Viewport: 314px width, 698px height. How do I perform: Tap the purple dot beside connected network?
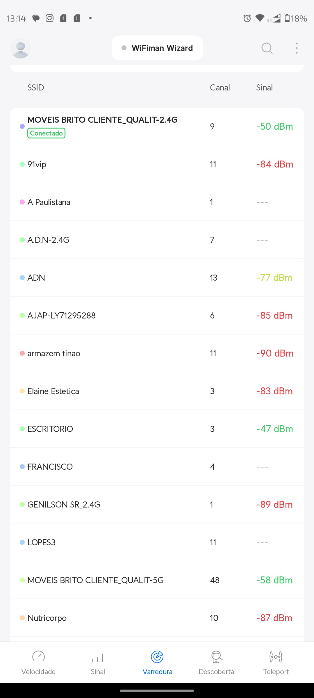click(22, 126)
